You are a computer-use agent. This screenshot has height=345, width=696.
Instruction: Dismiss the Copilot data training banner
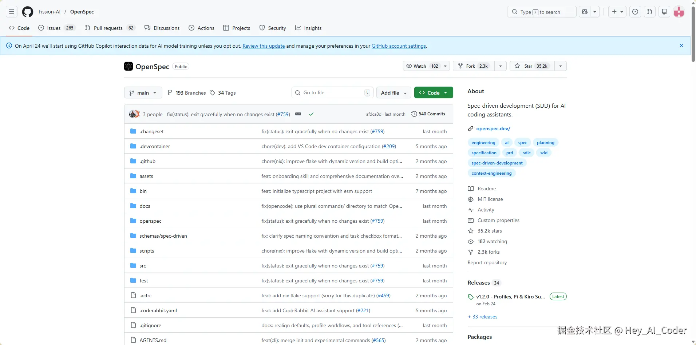pyautogui.click(x=681, y=45)
